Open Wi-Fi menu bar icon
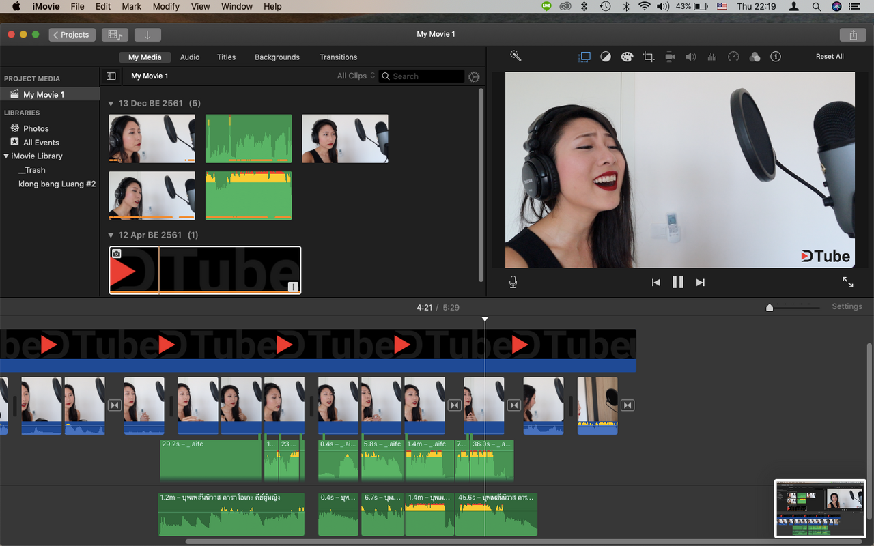Screen dimensions: 874x546 [645, 6]
